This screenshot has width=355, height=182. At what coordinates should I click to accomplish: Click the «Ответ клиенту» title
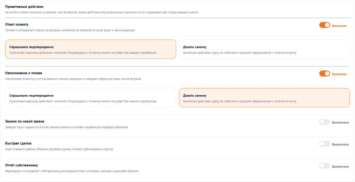pyautogui.click(x=17, y=25)
